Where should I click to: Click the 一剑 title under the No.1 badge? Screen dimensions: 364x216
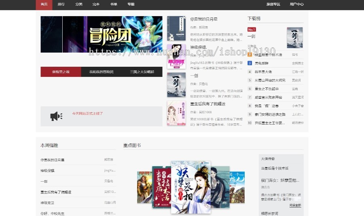252,36
